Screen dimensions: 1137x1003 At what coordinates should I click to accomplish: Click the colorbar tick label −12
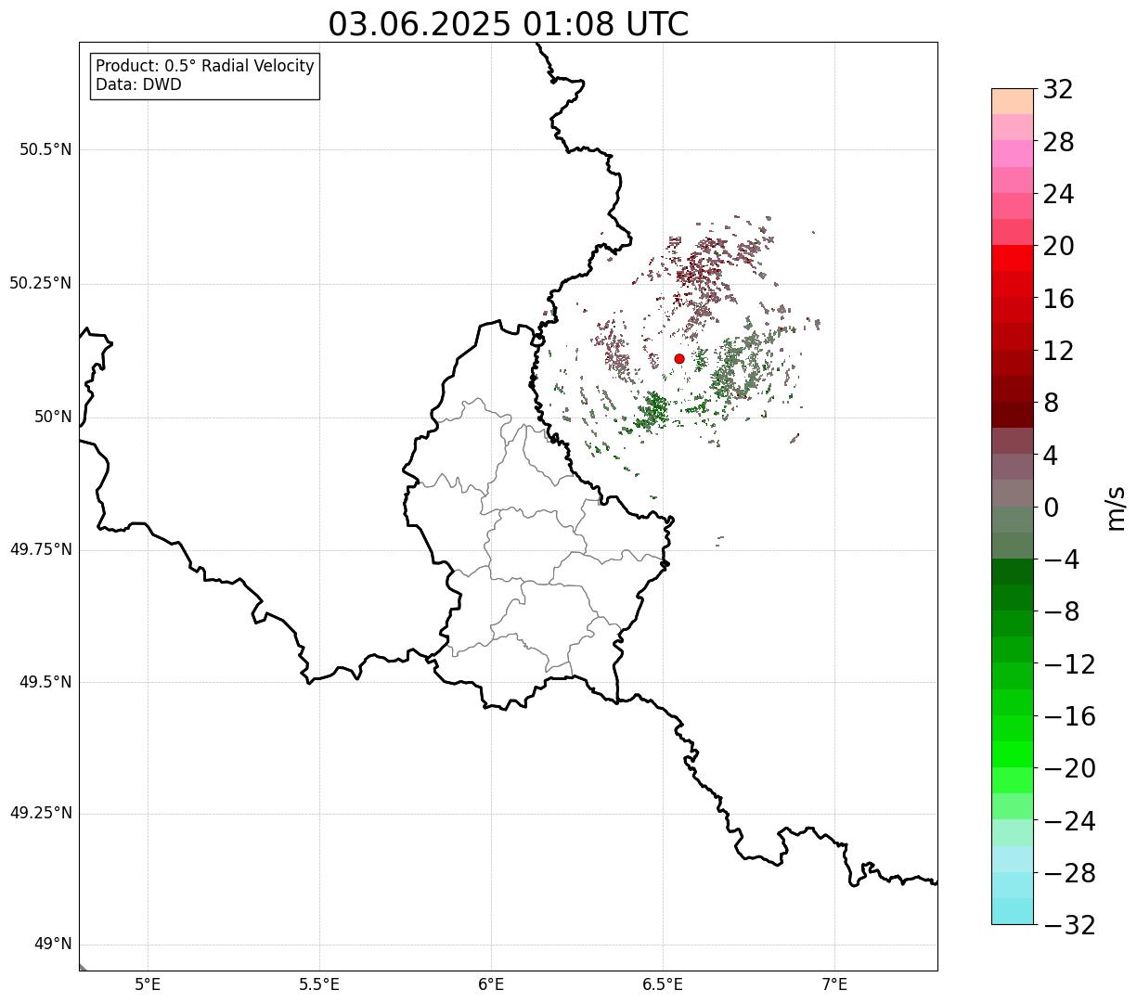click(1068, 664)
